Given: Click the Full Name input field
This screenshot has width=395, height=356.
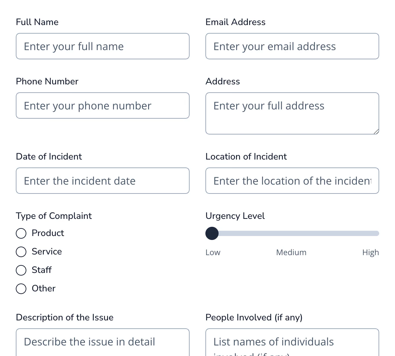Looking at the screenshot, I should coord(102,46).
